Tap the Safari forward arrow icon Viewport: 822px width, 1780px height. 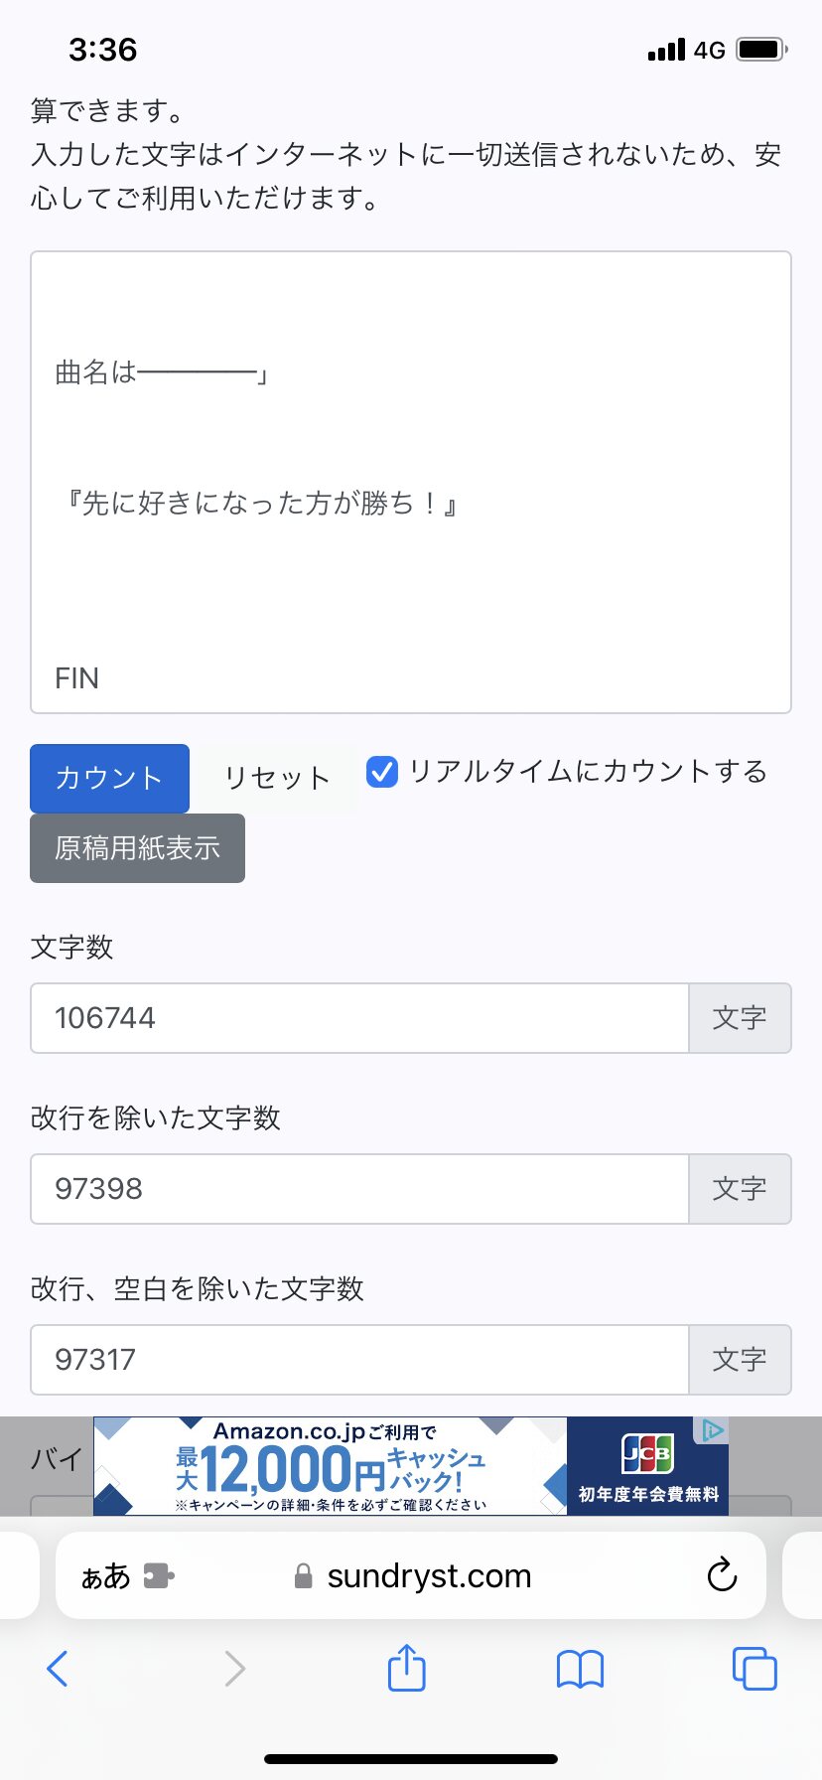pyautogui.click(x=234, y=1669)
